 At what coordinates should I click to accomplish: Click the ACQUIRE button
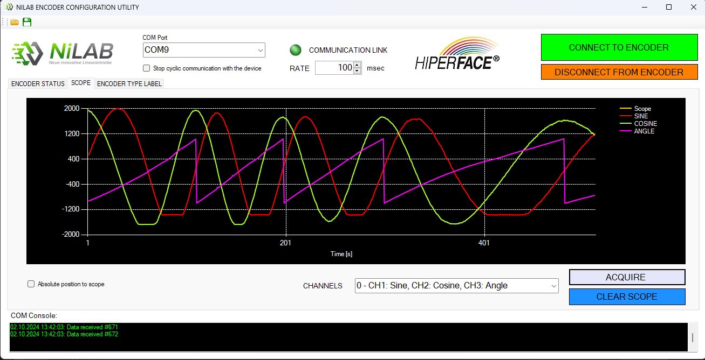pyautogui.click(x=627, y=277)
